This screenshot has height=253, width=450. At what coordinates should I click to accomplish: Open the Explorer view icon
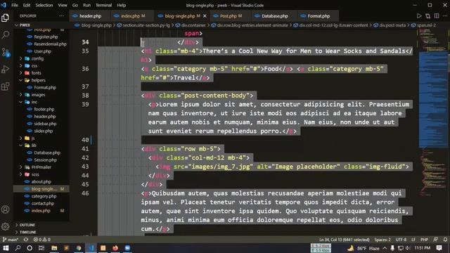pyautogui.click(x=5, y=18)
